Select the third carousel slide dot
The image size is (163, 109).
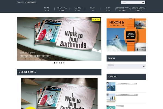[59, 63]
